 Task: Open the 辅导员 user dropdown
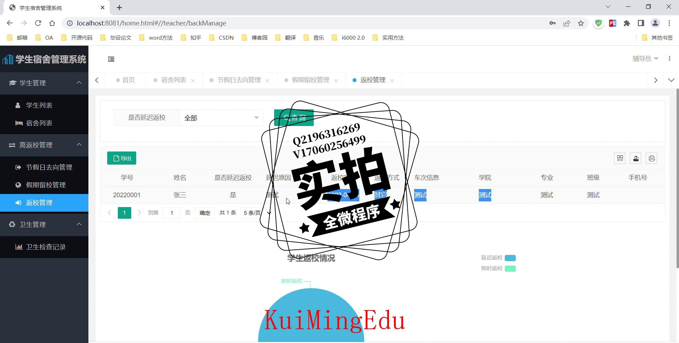tap(645, 59)
